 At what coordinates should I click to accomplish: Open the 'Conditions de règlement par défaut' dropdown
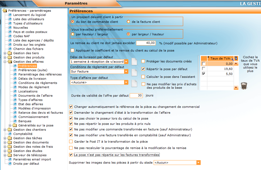click(x=126, y=71)
